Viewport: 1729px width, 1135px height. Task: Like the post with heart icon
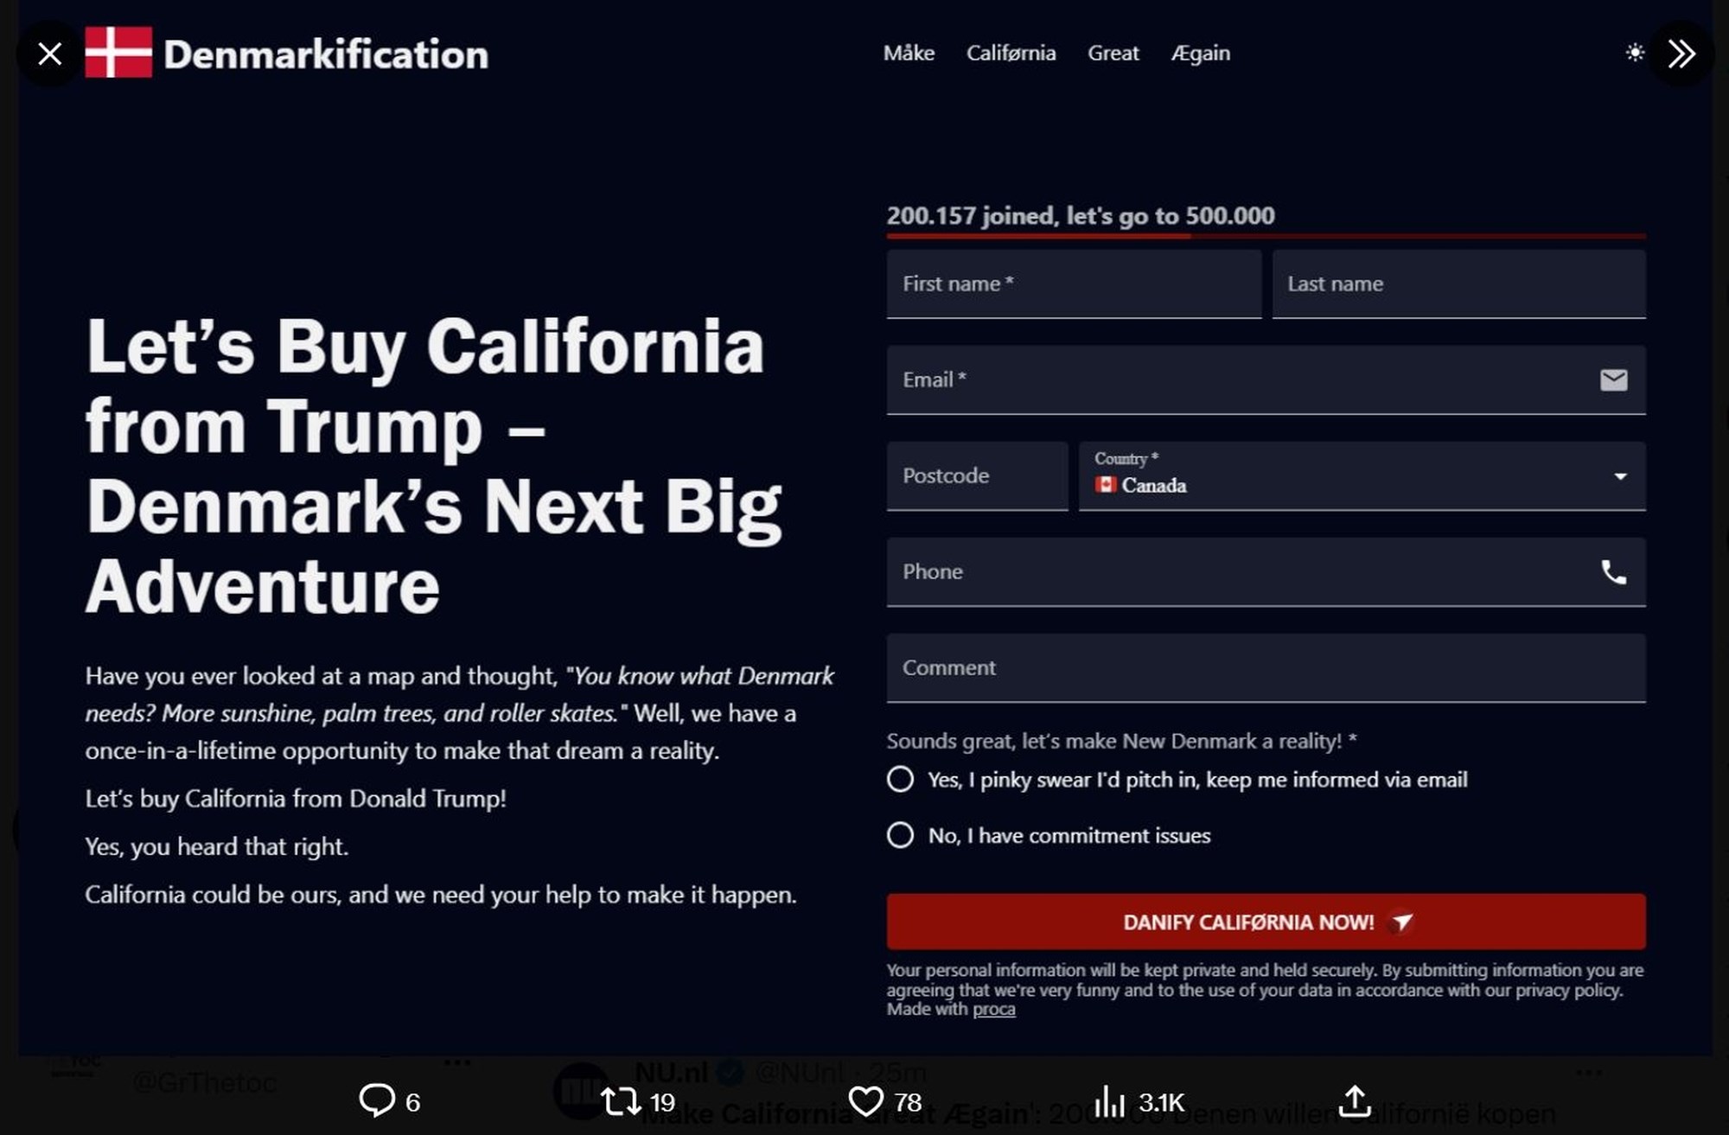(865, 1101)
